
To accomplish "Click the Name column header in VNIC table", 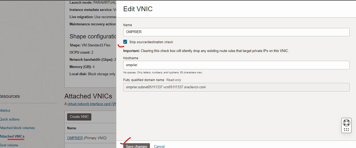I will [x=72, y=128].
